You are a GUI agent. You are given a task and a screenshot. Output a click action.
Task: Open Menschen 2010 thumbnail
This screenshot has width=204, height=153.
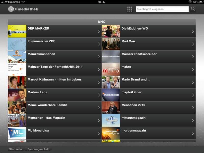[x=111, y=108]
